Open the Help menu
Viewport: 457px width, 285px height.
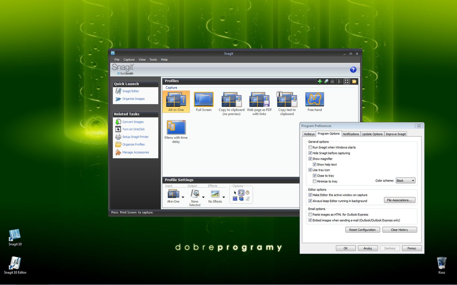click(164, 60)
